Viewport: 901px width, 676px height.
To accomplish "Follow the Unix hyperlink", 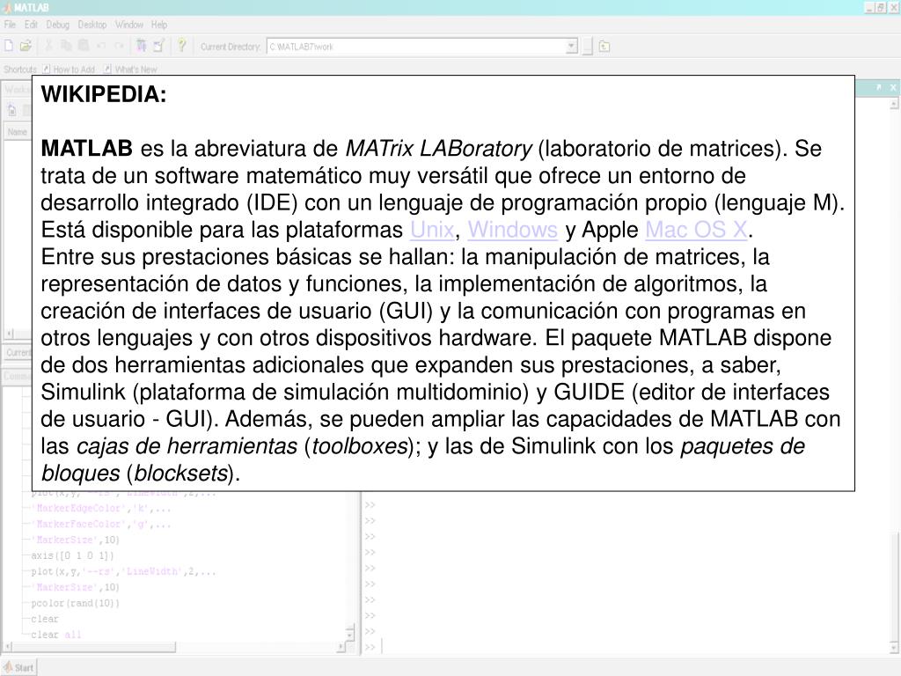I will [x=432, y=230].
